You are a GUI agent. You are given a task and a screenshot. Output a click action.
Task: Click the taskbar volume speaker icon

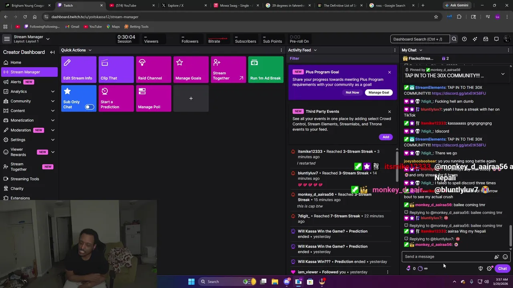click(487, 282)
